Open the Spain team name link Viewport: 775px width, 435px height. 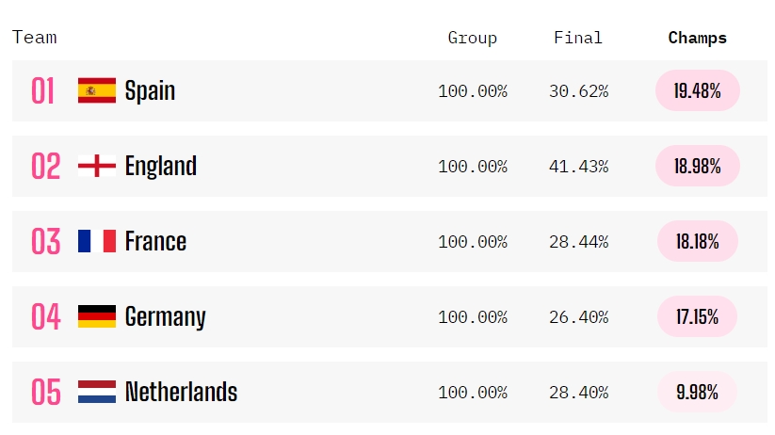[150, 91]
